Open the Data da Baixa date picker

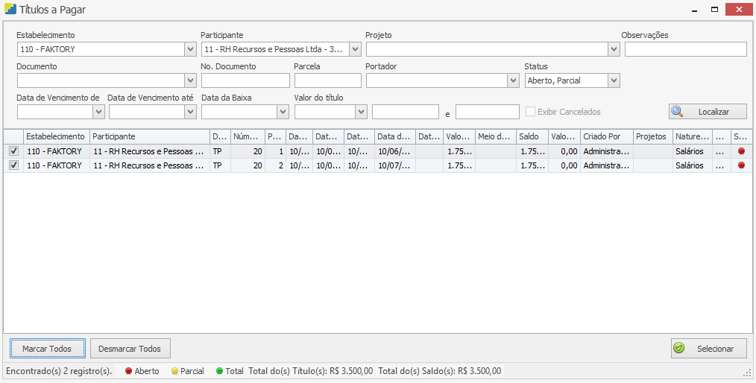[x=283, y=112]
